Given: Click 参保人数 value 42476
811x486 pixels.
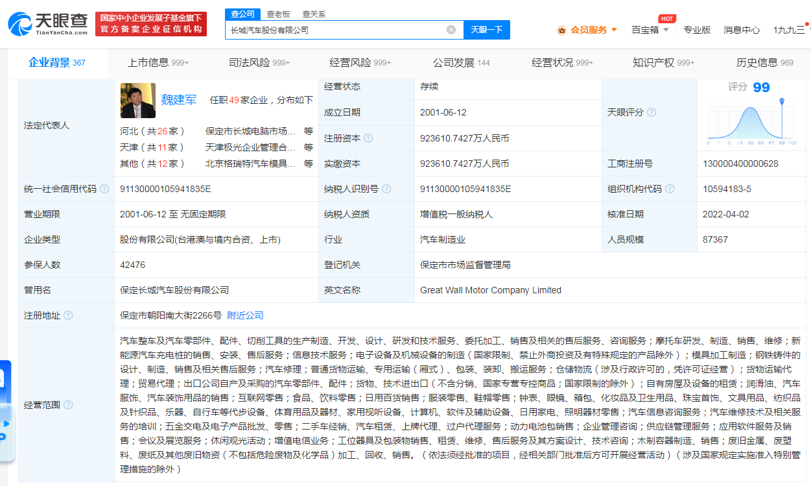Looking at the screenshot, I should click(x=132, y=265).
